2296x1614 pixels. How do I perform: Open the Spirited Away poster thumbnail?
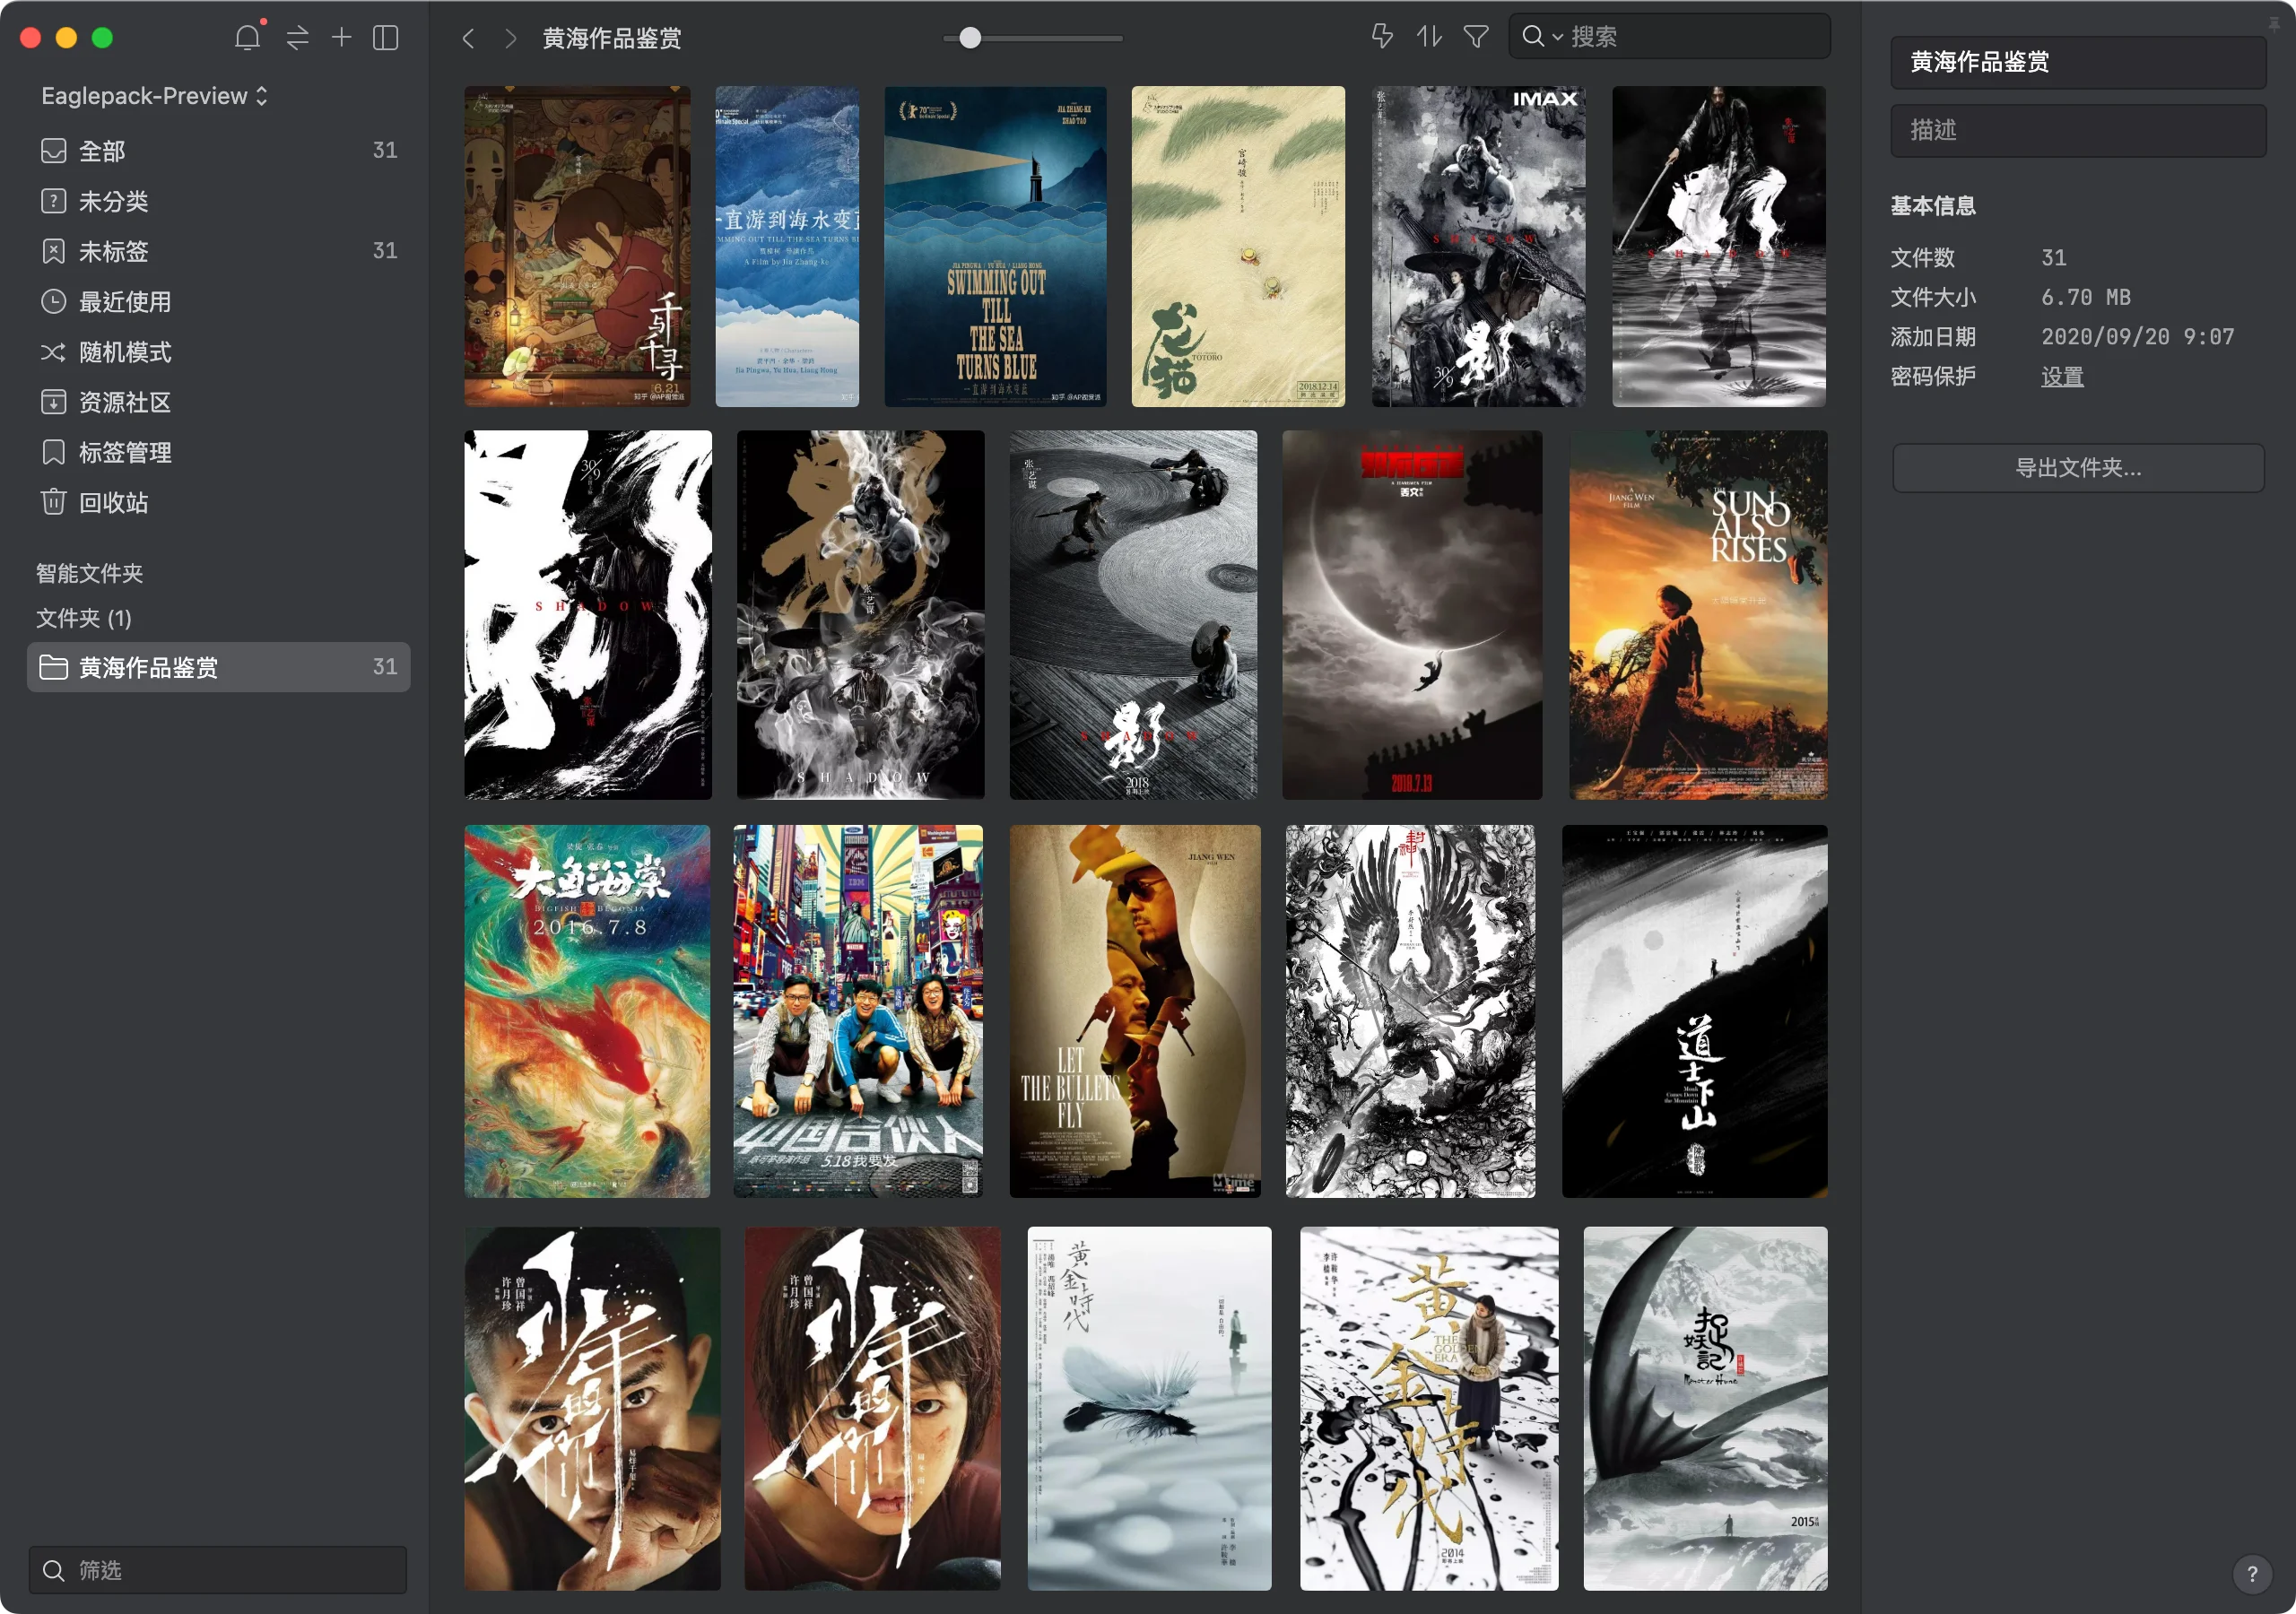pos(577,246)
